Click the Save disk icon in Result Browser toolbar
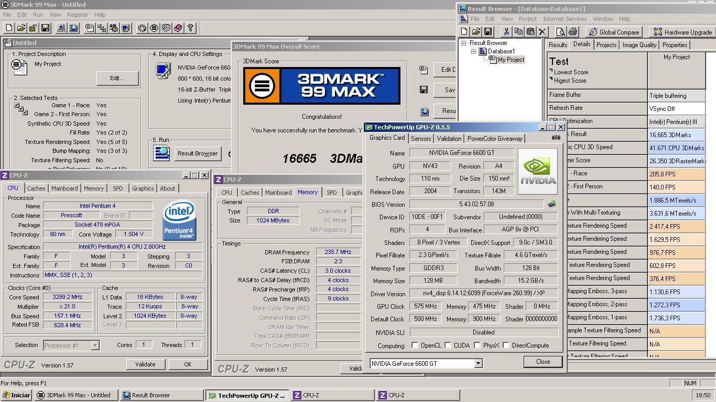 tap(488, 32)
